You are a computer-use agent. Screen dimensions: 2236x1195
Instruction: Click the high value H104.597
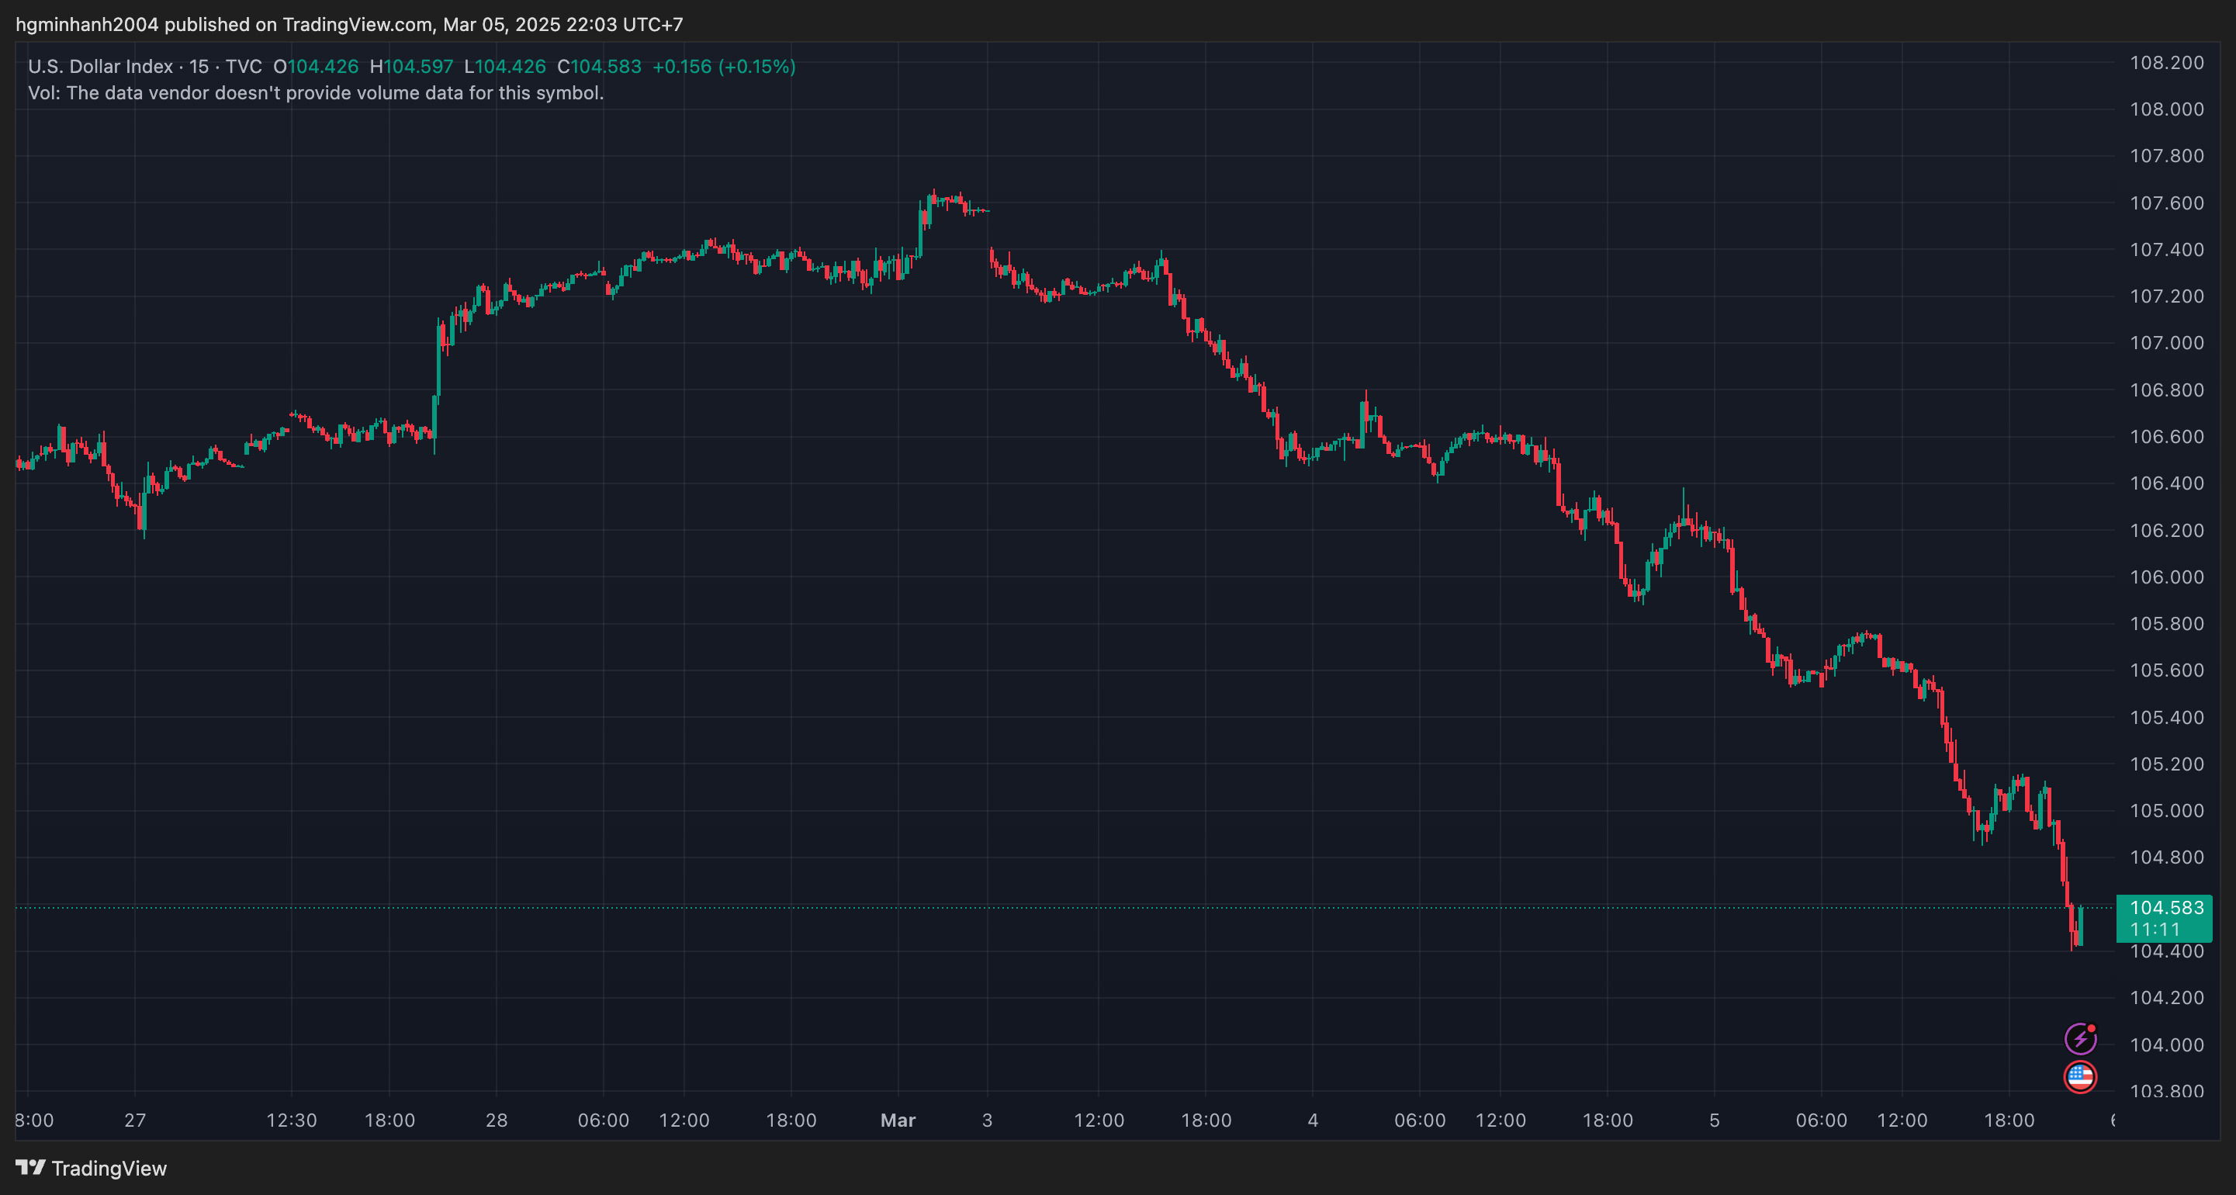[x=411, y=66]
